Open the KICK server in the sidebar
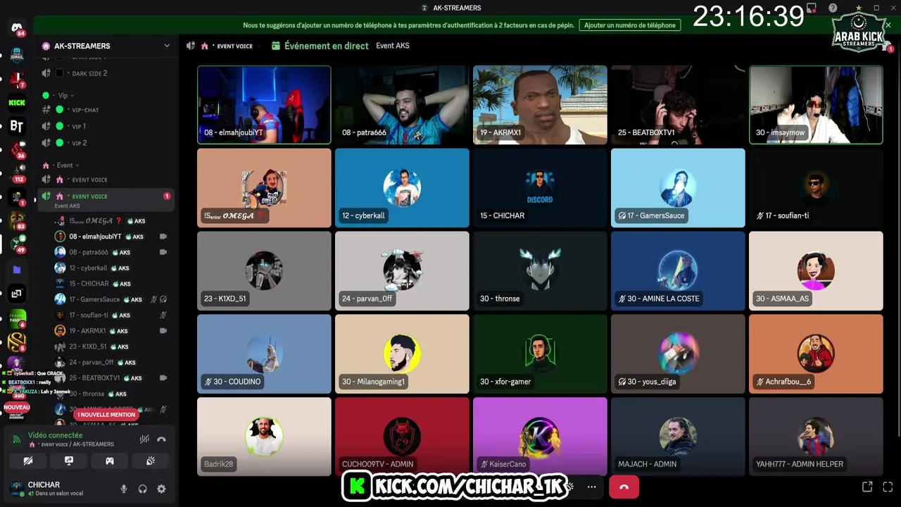 [17, 103]
